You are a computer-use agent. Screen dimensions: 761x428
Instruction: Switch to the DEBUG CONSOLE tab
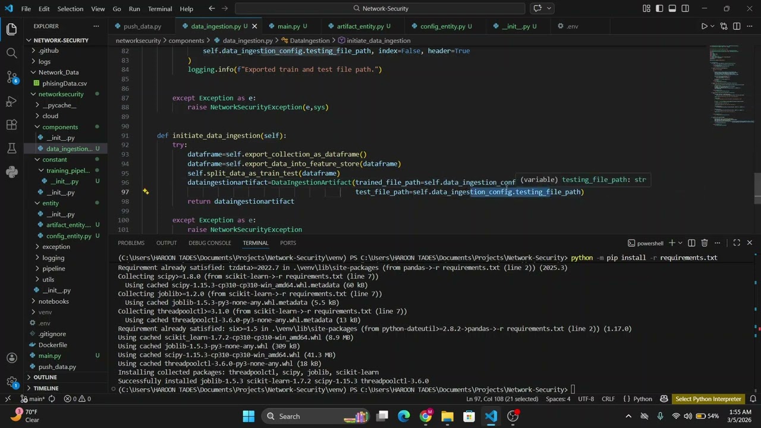[x=209, y=243]
